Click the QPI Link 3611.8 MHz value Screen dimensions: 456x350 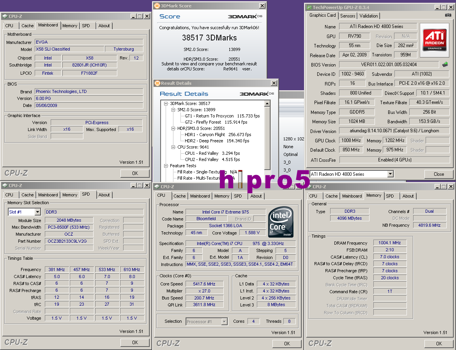coord(204,305)
